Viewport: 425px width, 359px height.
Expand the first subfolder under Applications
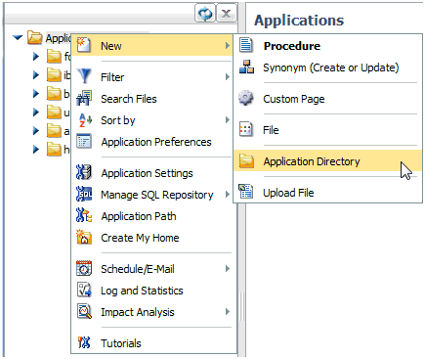click(x=36, y=57)
